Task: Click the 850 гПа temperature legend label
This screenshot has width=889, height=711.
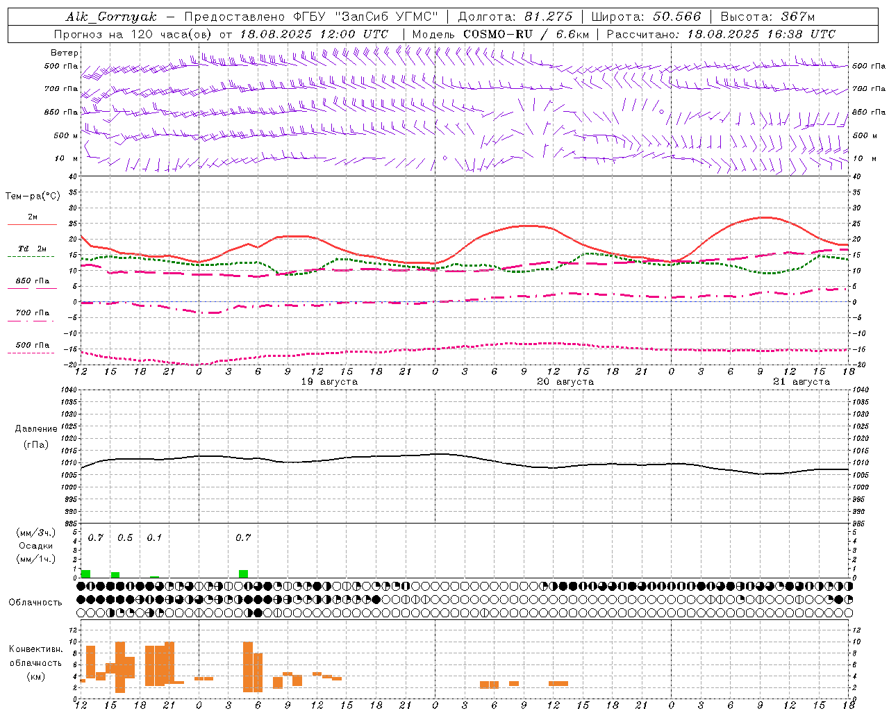Action: point(33,281)
